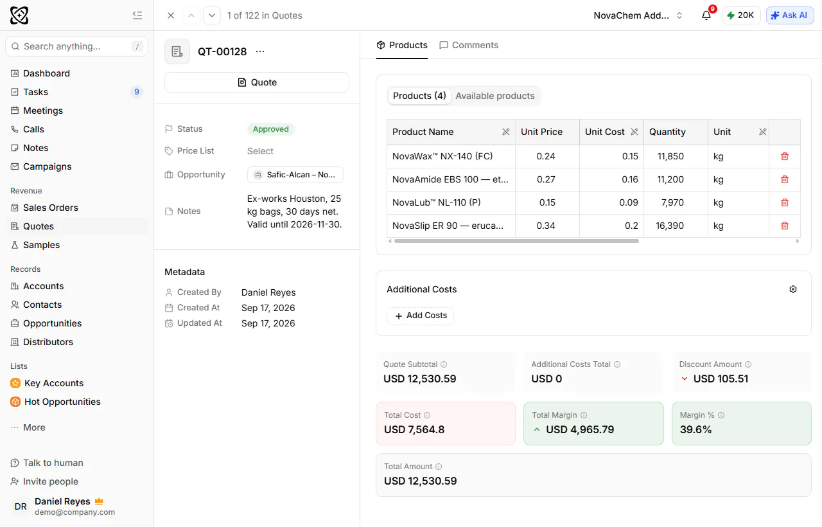Open the Hot Opportunities list
The width and height of the screenshot is (822, 527).
point(77,402)
